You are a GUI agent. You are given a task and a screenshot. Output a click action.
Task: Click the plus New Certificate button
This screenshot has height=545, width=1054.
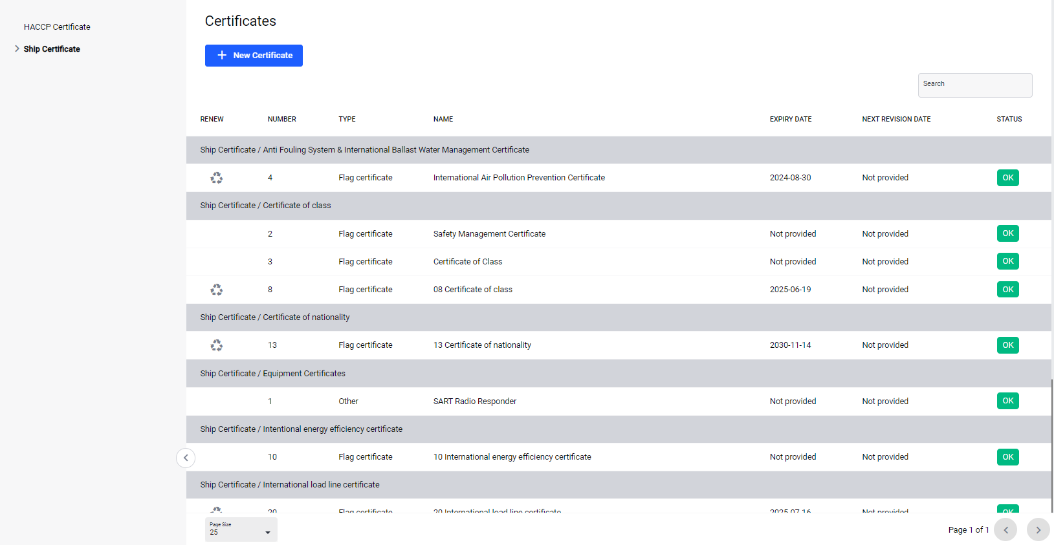click(254, 56)
